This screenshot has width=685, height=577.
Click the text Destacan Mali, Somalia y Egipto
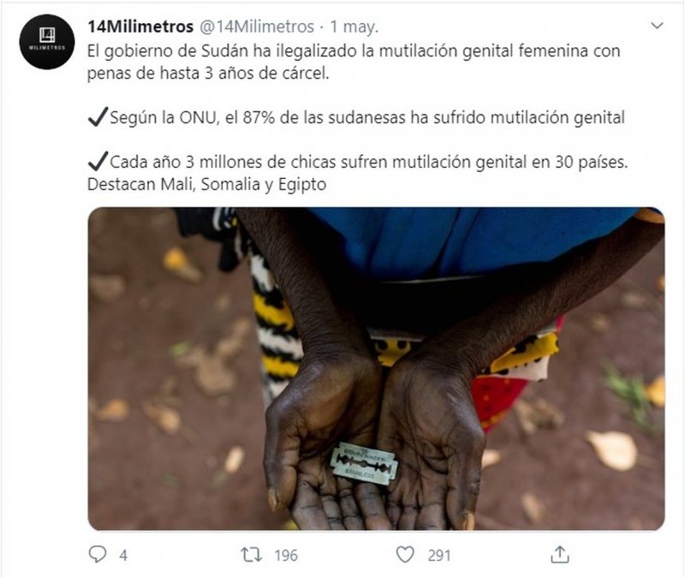point(206,184)
